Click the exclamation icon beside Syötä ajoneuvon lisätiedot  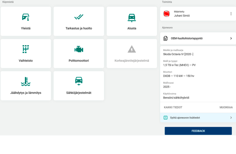coord(165,118)
